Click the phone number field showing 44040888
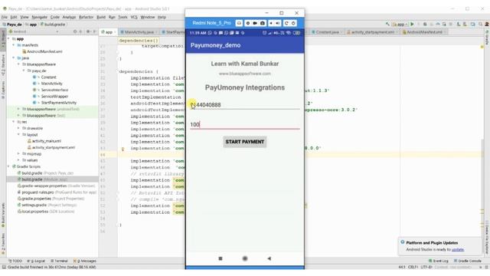This screenshot has width=490, height=276. (245, 105)
